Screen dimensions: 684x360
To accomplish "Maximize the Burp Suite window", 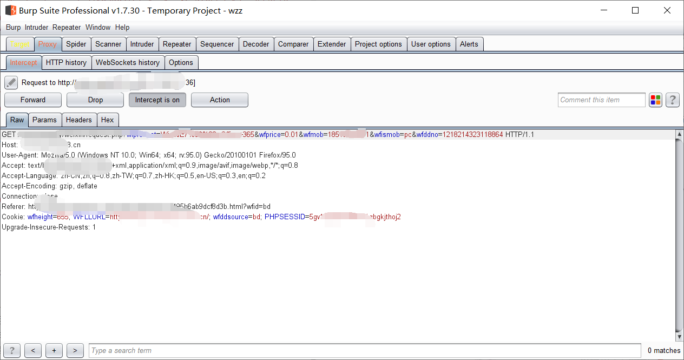I will pos(636,10).
